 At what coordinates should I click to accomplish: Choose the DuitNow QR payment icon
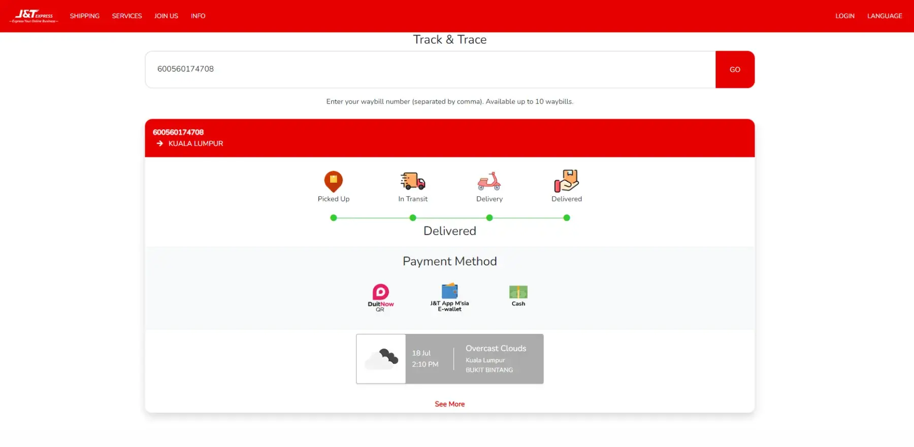(381, 298)
